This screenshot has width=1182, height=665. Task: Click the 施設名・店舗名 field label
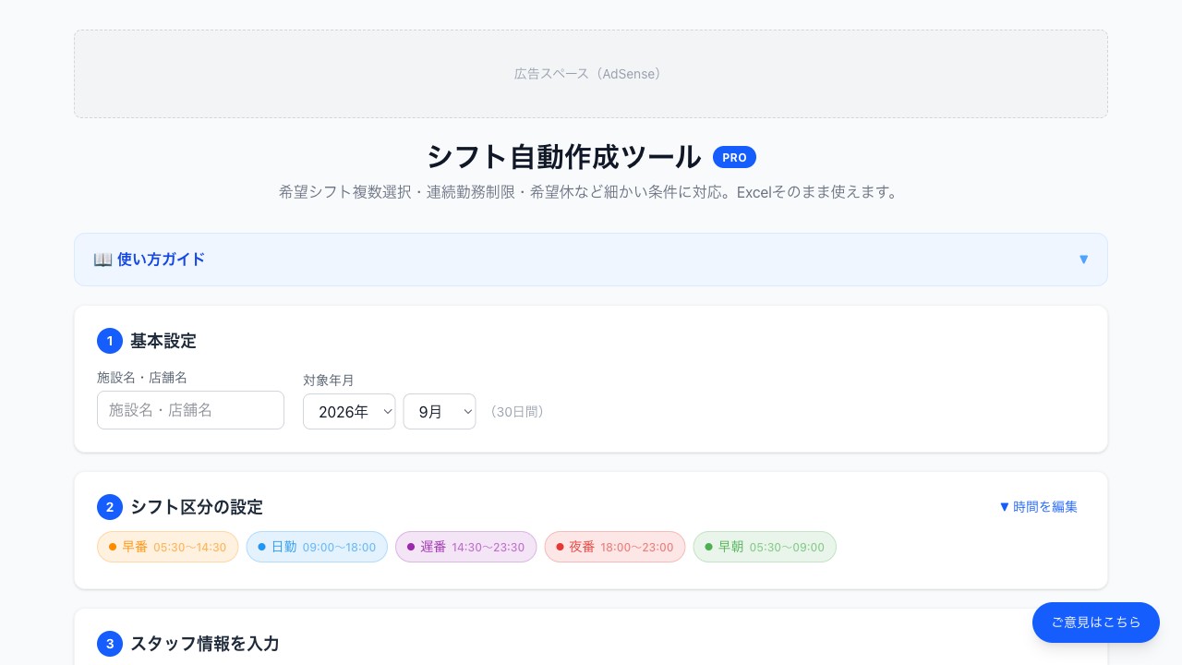142,377
